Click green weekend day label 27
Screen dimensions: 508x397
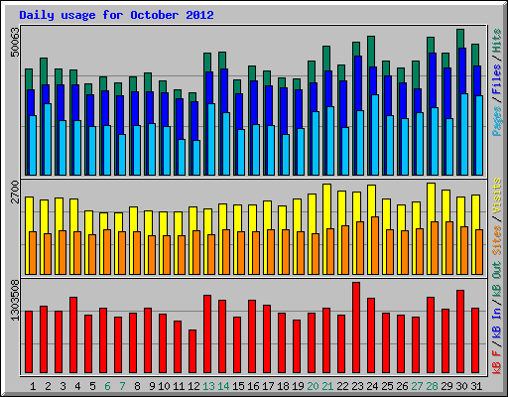(x=417, y=386)
